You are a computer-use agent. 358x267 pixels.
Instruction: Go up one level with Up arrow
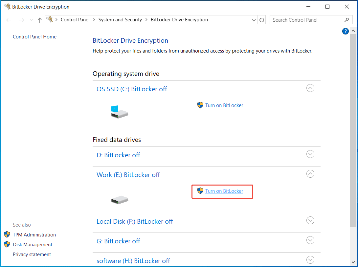pos(40,20)
